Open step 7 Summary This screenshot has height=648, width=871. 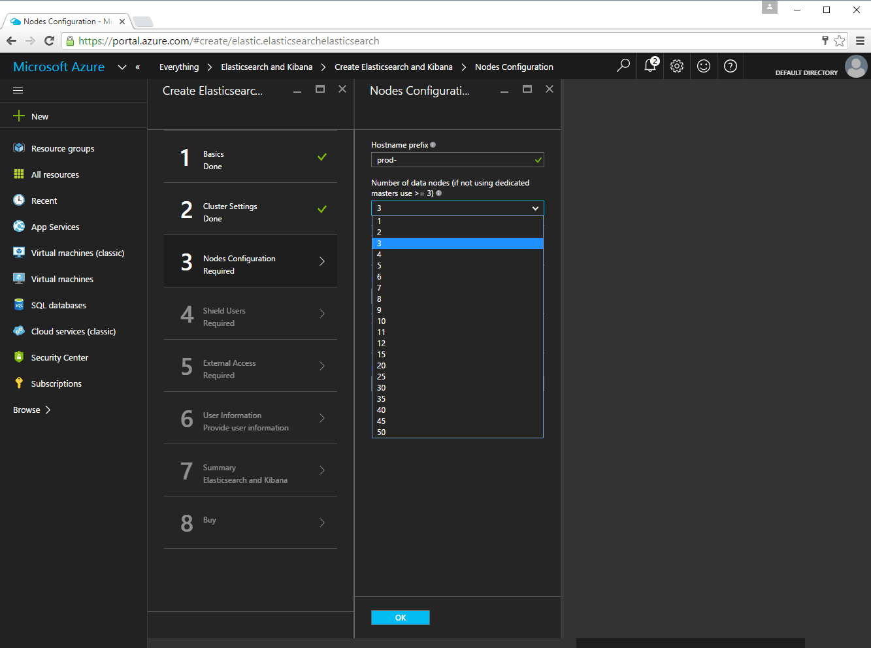(x=250, y=470)
